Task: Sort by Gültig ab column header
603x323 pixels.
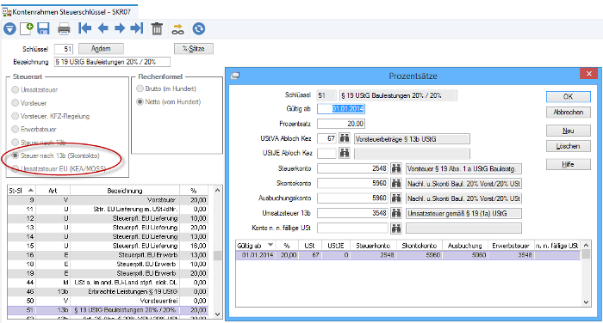Action: [255, 246]
